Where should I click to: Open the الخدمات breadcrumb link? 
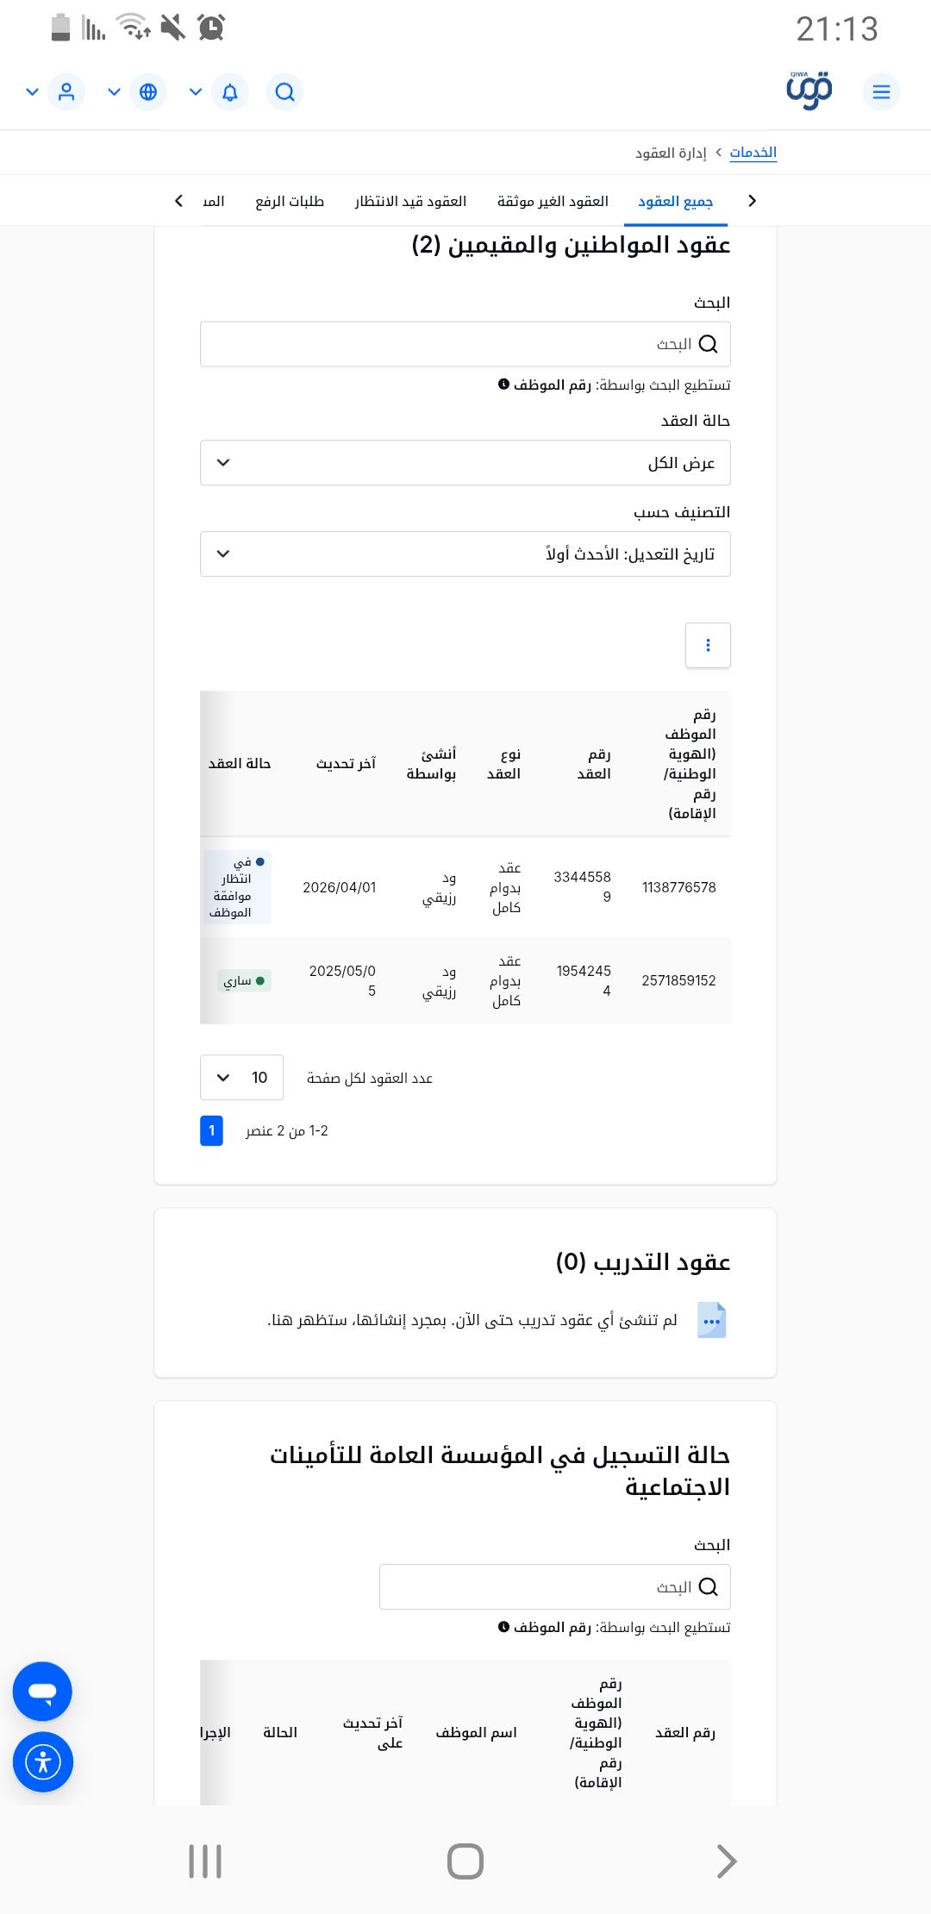pos(752,152)
